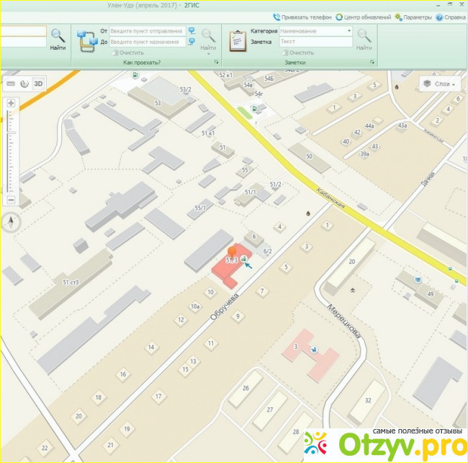Click the departure point input field
The height and width of the screenshot is (463, 468).
click(x=147, y=31)
